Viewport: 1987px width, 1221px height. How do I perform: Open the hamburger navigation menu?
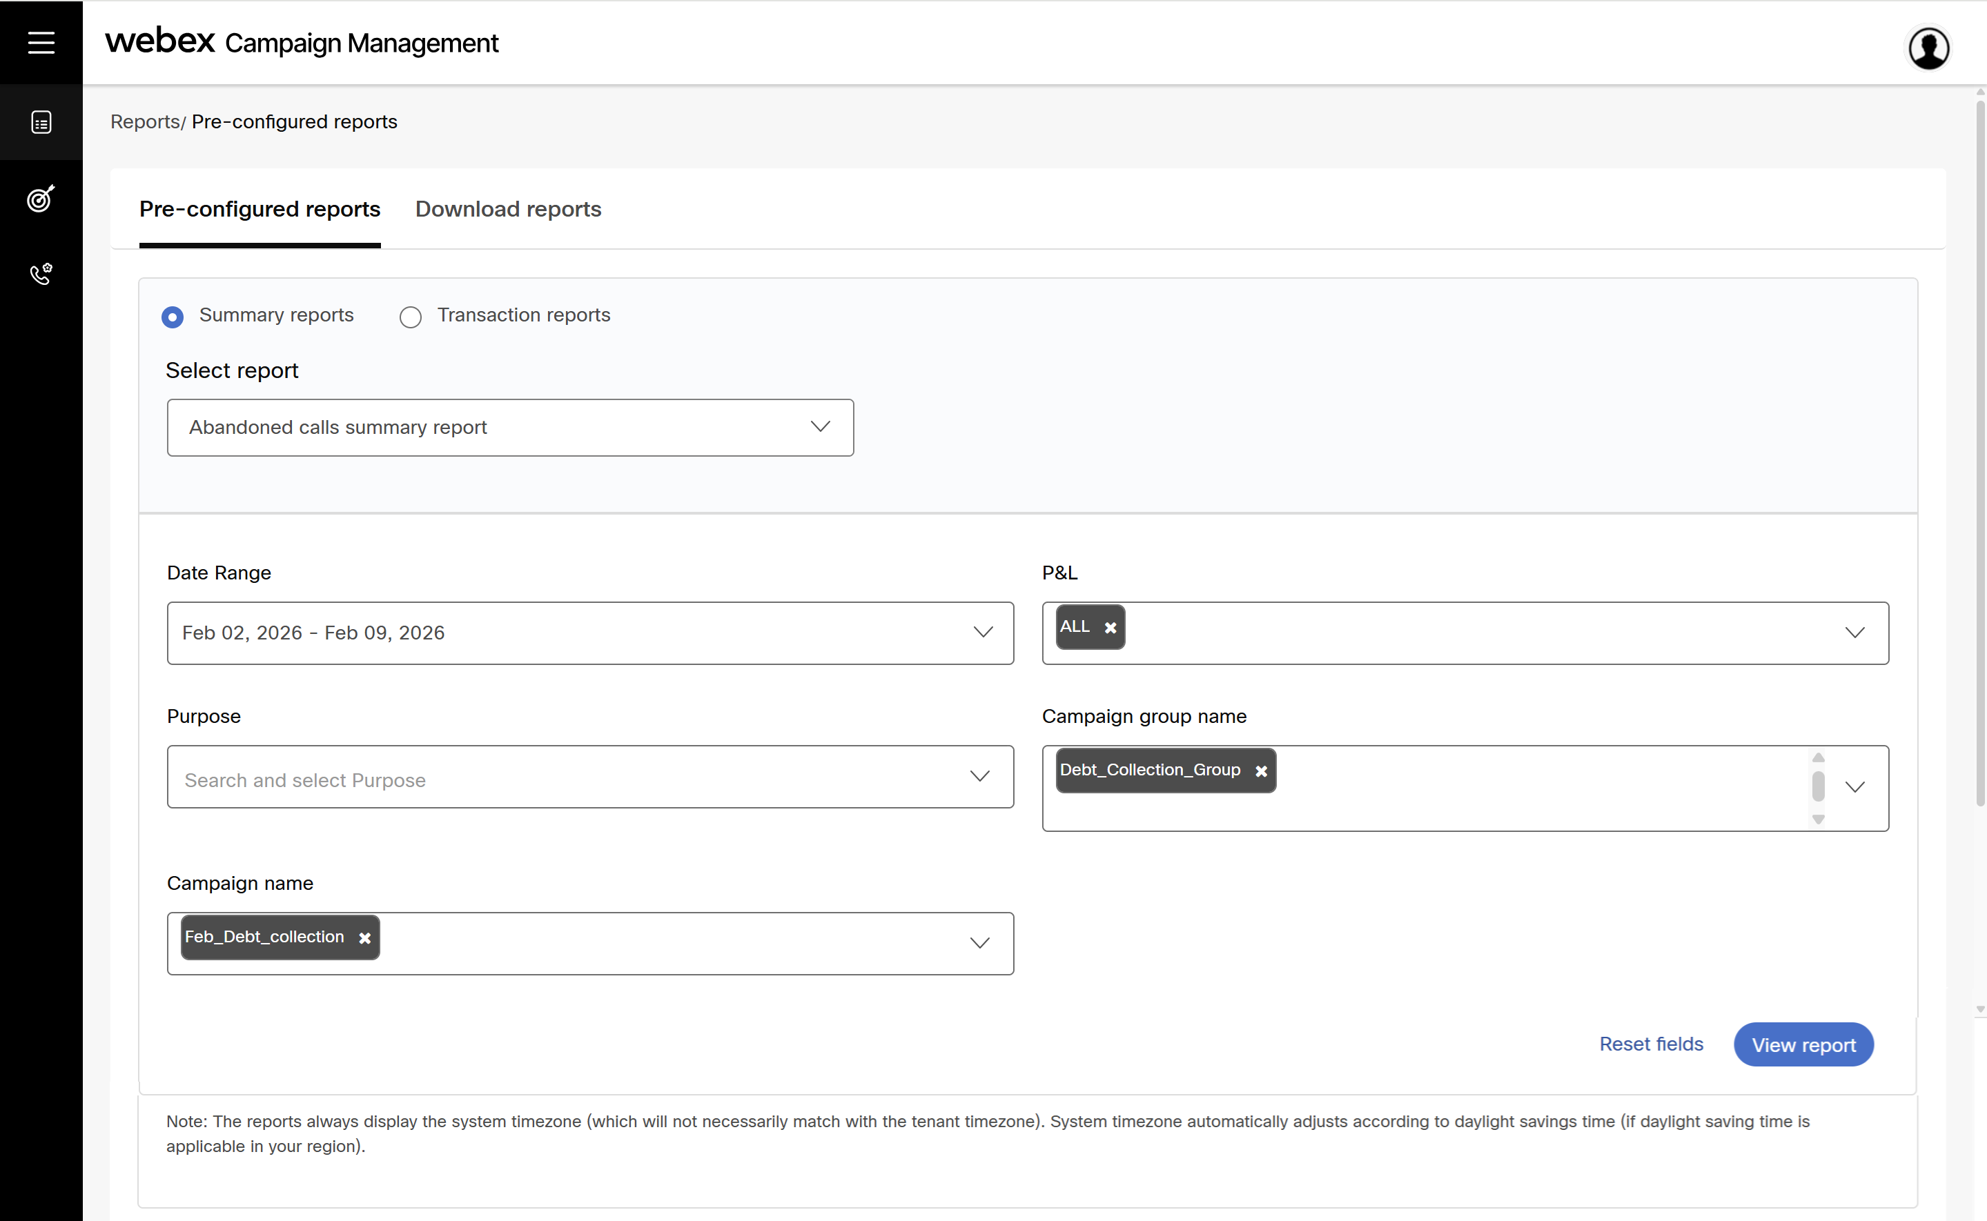41,42
